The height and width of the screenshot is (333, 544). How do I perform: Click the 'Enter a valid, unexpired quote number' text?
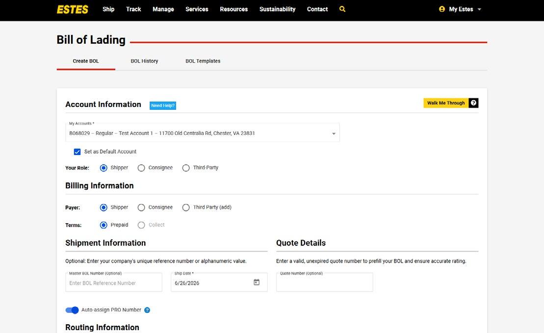[x=371, y=261]
